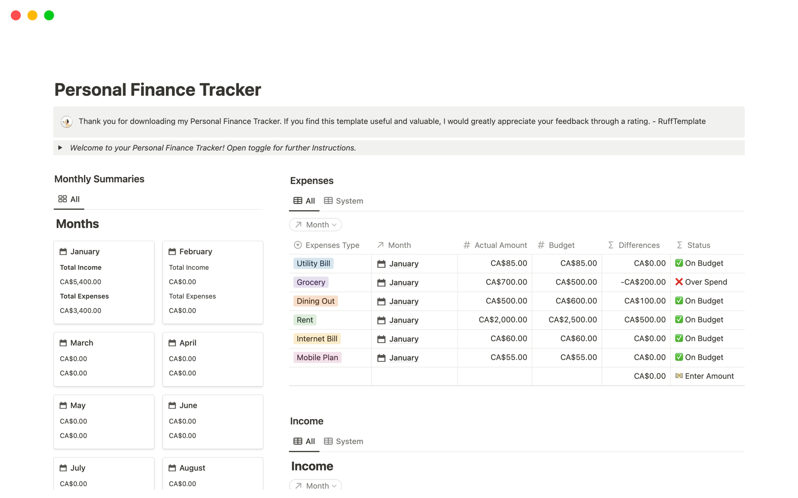Image resolution: width=798 pixels, height=498 pixels.
Task: Open January link in the Grocery row
Action: pyautogui.click(x=404, y=283)
